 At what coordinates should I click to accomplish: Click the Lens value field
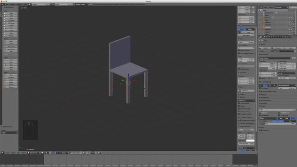[x=246, y=42]
